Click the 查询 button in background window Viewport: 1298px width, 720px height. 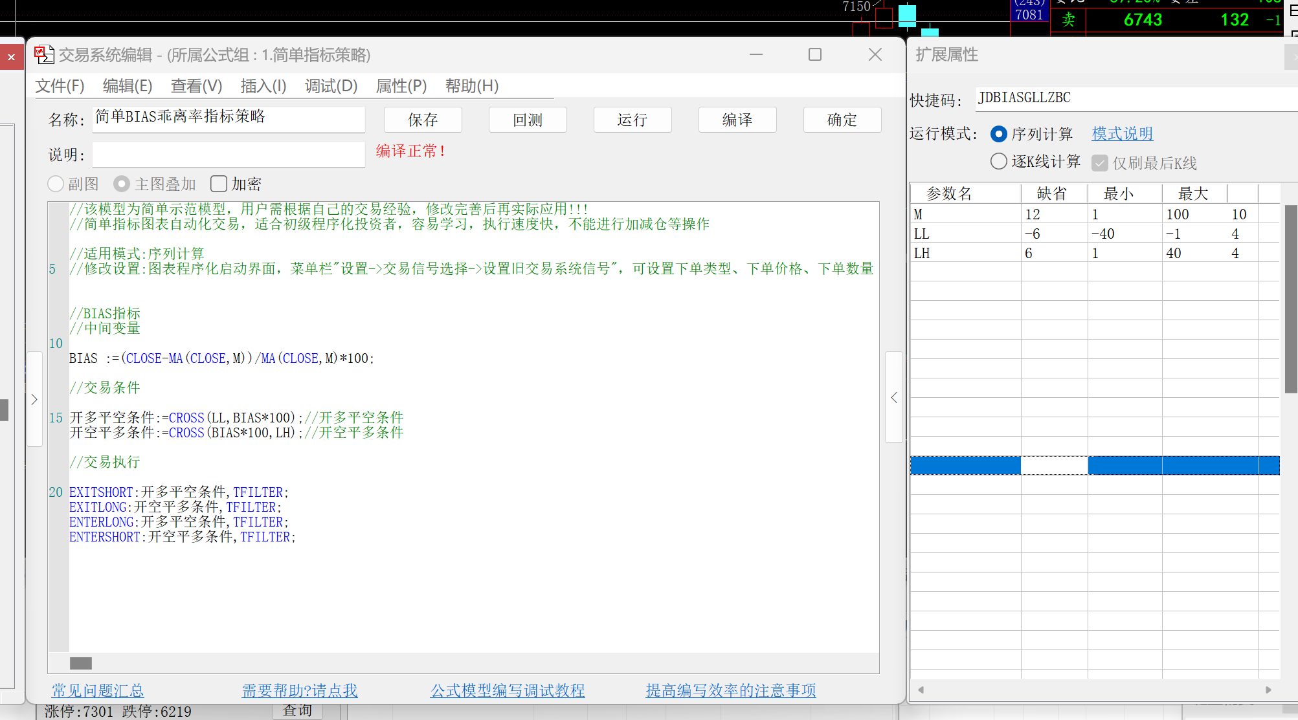[298, 711]
